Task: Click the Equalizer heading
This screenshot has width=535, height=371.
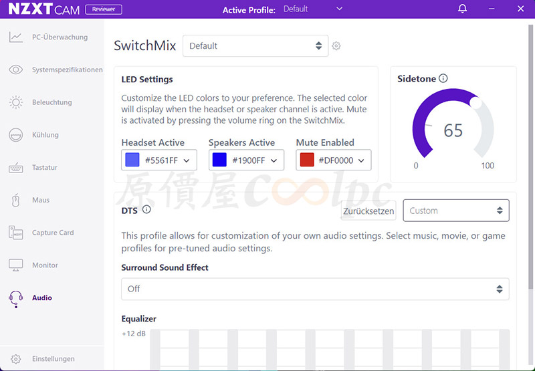Action: click(x=139, y=319)
